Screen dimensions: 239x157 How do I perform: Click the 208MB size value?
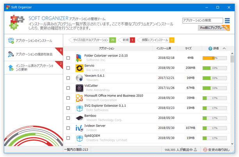190,68
